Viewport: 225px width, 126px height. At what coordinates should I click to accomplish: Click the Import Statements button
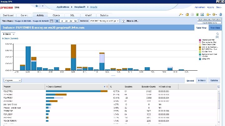click(209, 23)
